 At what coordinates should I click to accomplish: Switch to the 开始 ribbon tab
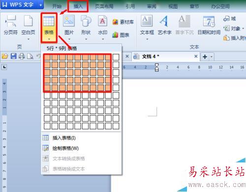57,6
